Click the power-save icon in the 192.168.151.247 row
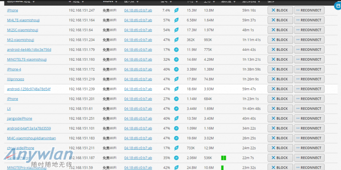This screenshot has height=170, width=341. [177, 10]
